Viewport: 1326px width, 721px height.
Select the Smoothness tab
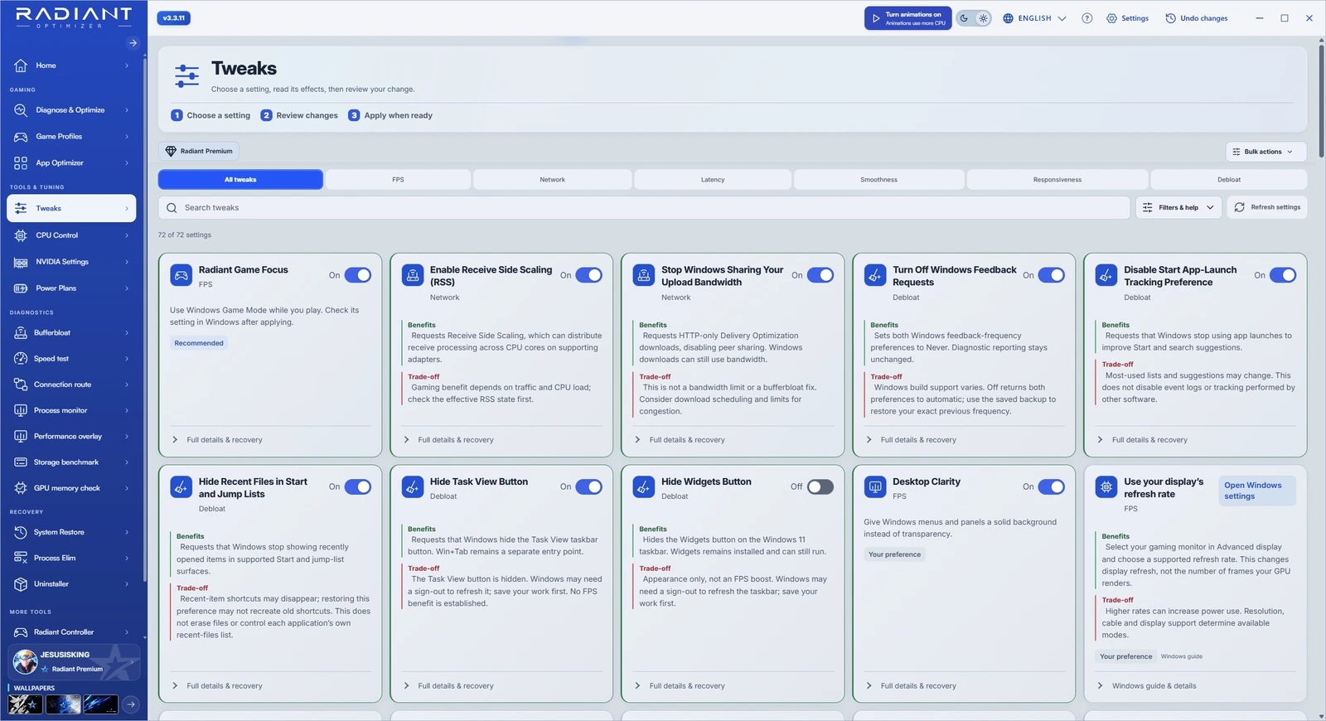[x=879, y=180]
